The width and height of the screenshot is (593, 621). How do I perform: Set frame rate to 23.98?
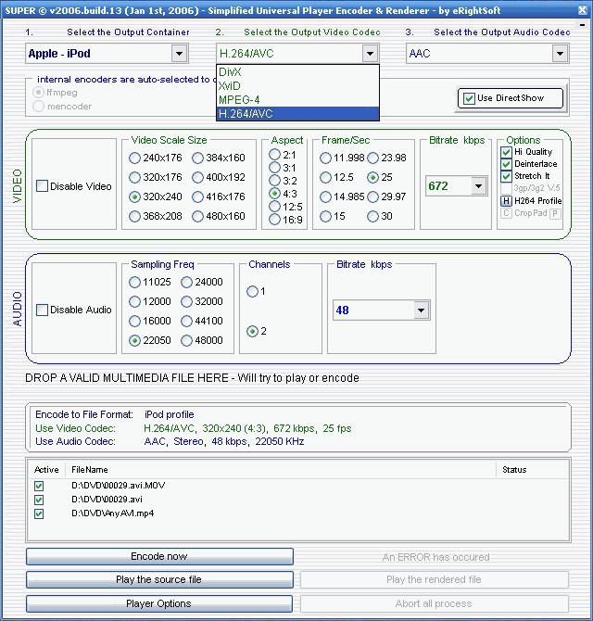[372, 158]
